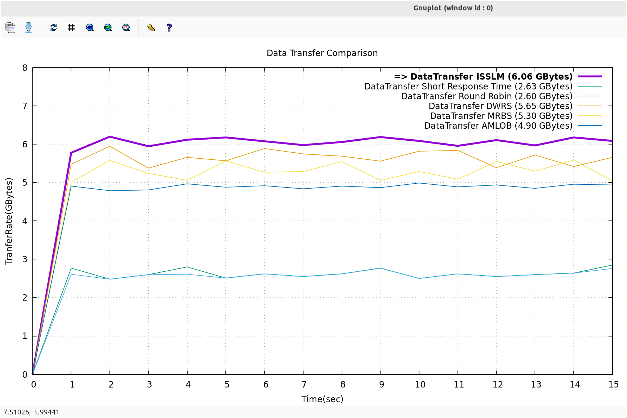Click the Gnuplot window title bar text

453,8
